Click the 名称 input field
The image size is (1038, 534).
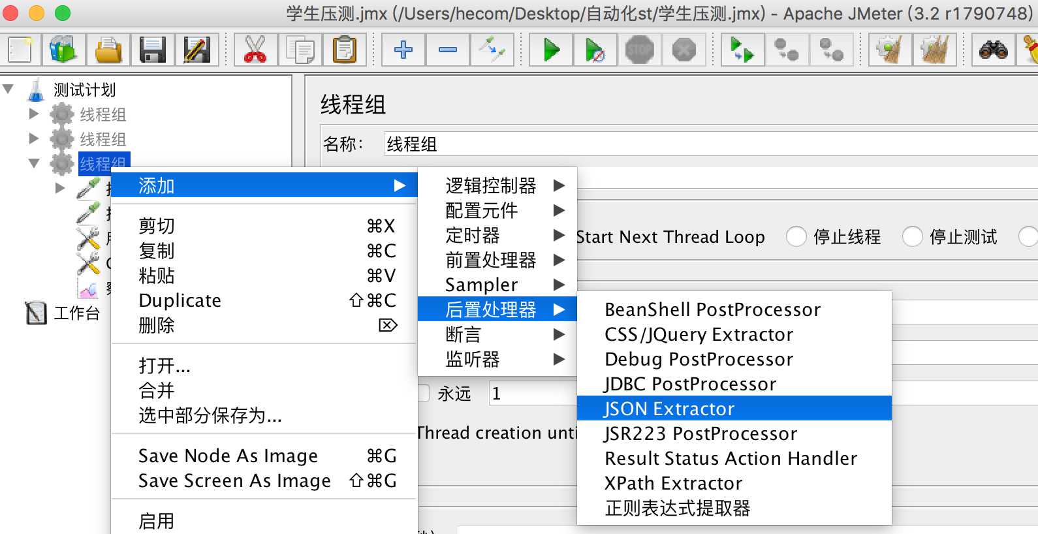(710, 144)
